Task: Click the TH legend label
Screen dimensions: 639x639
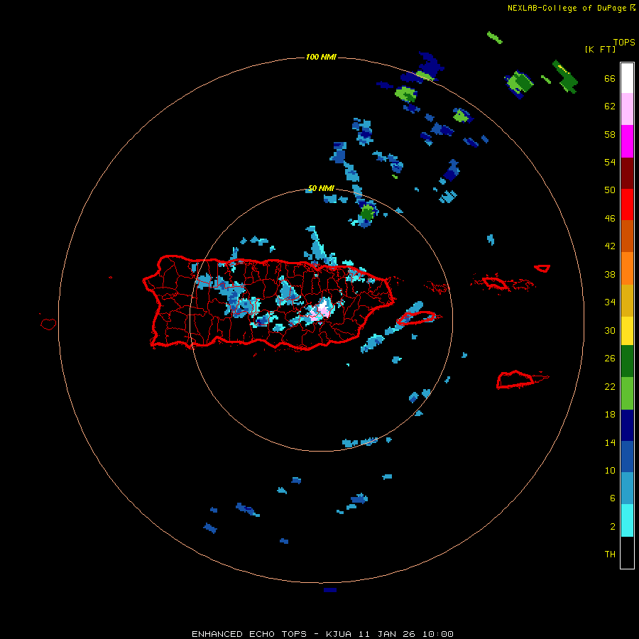Action: [x=610, y=554]
